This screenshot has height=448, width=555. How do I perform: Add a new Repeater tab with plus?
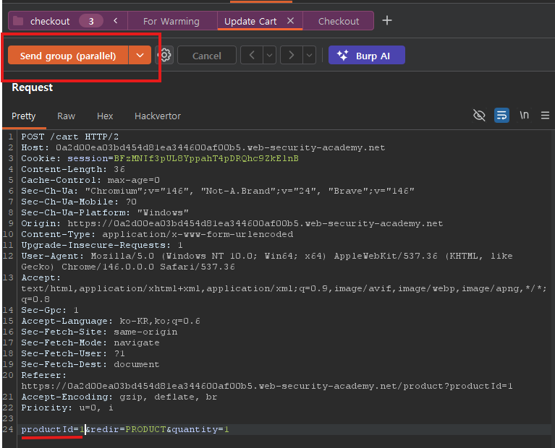tap(386, 21)
